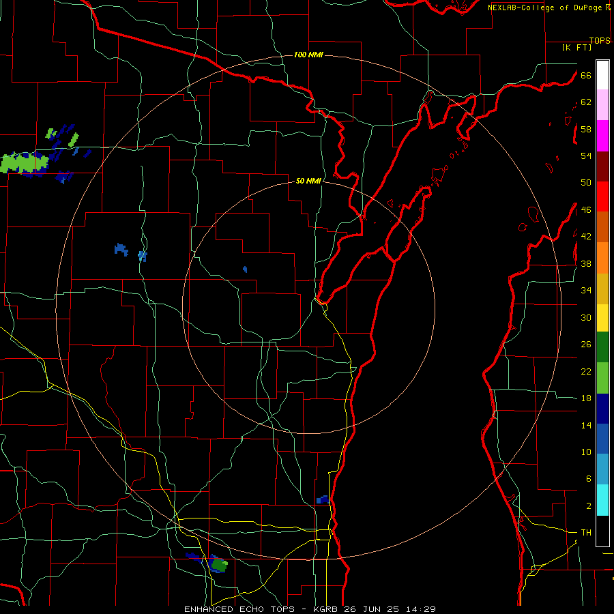The image size is (614, 614).
Task: Click the magenta 58 kft legend swatch
Action: (602, 135)
